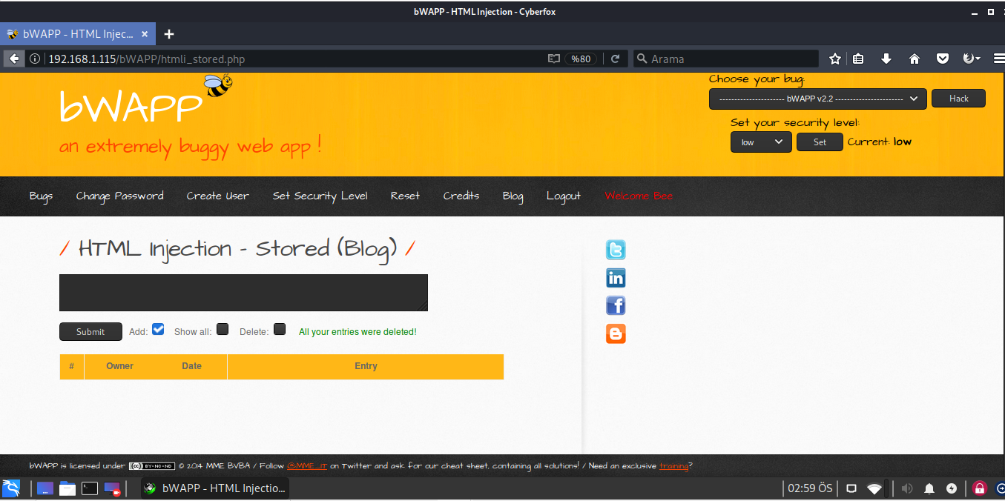
Task: Submit the blog entry form
Action: (x=90, y=331)
